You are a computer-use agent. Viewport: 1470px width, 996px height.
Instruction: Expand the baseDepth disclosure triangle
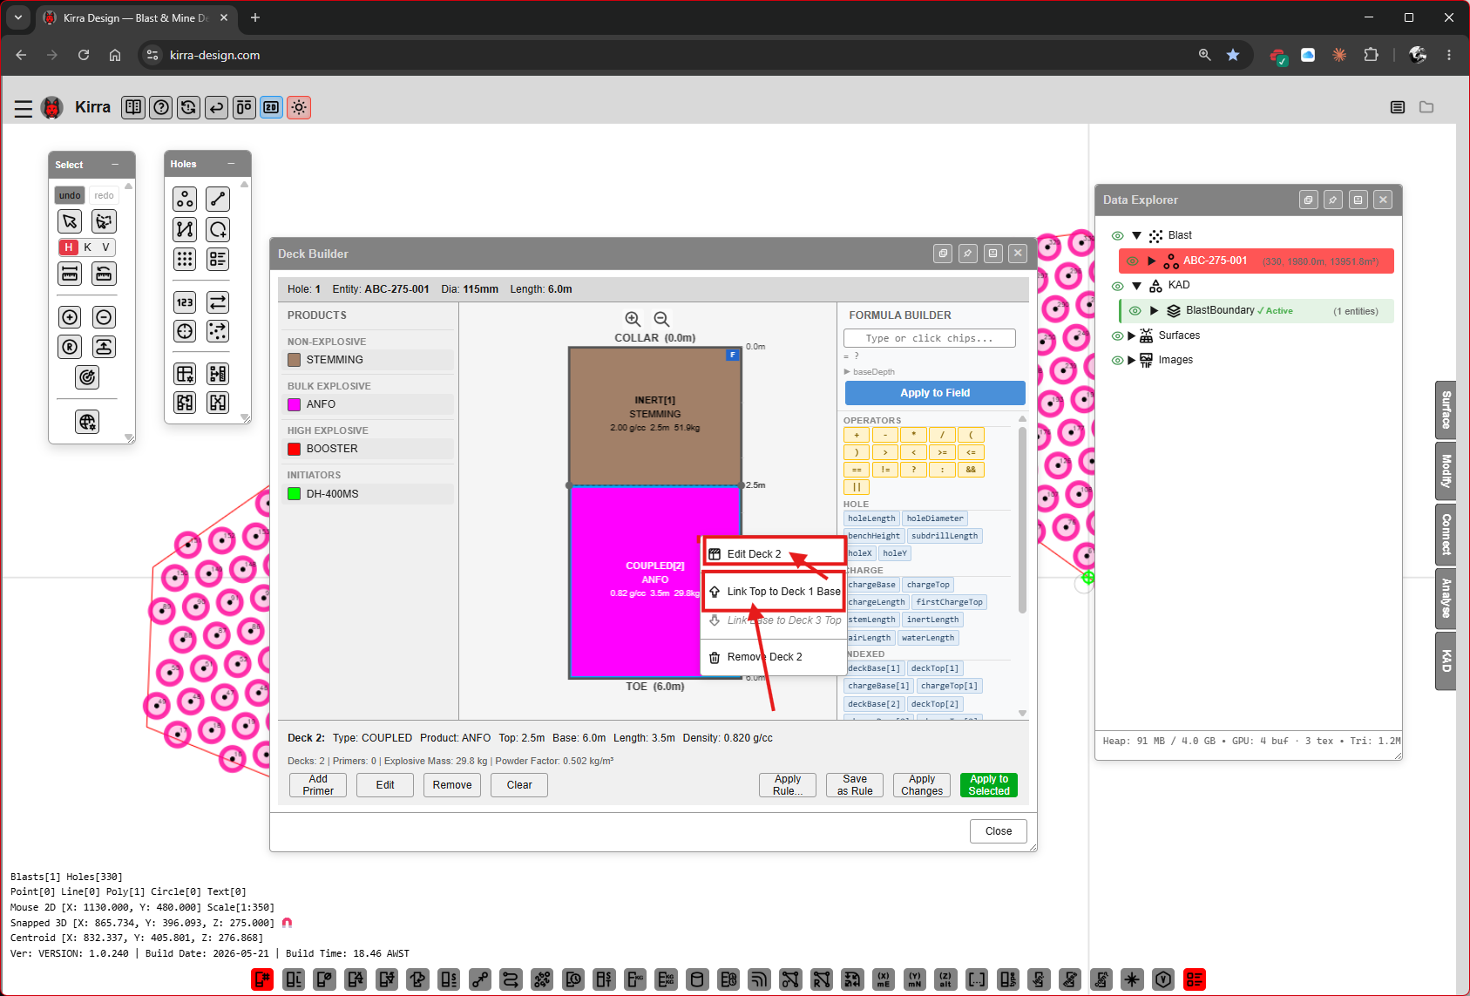(x=847, y=372)
